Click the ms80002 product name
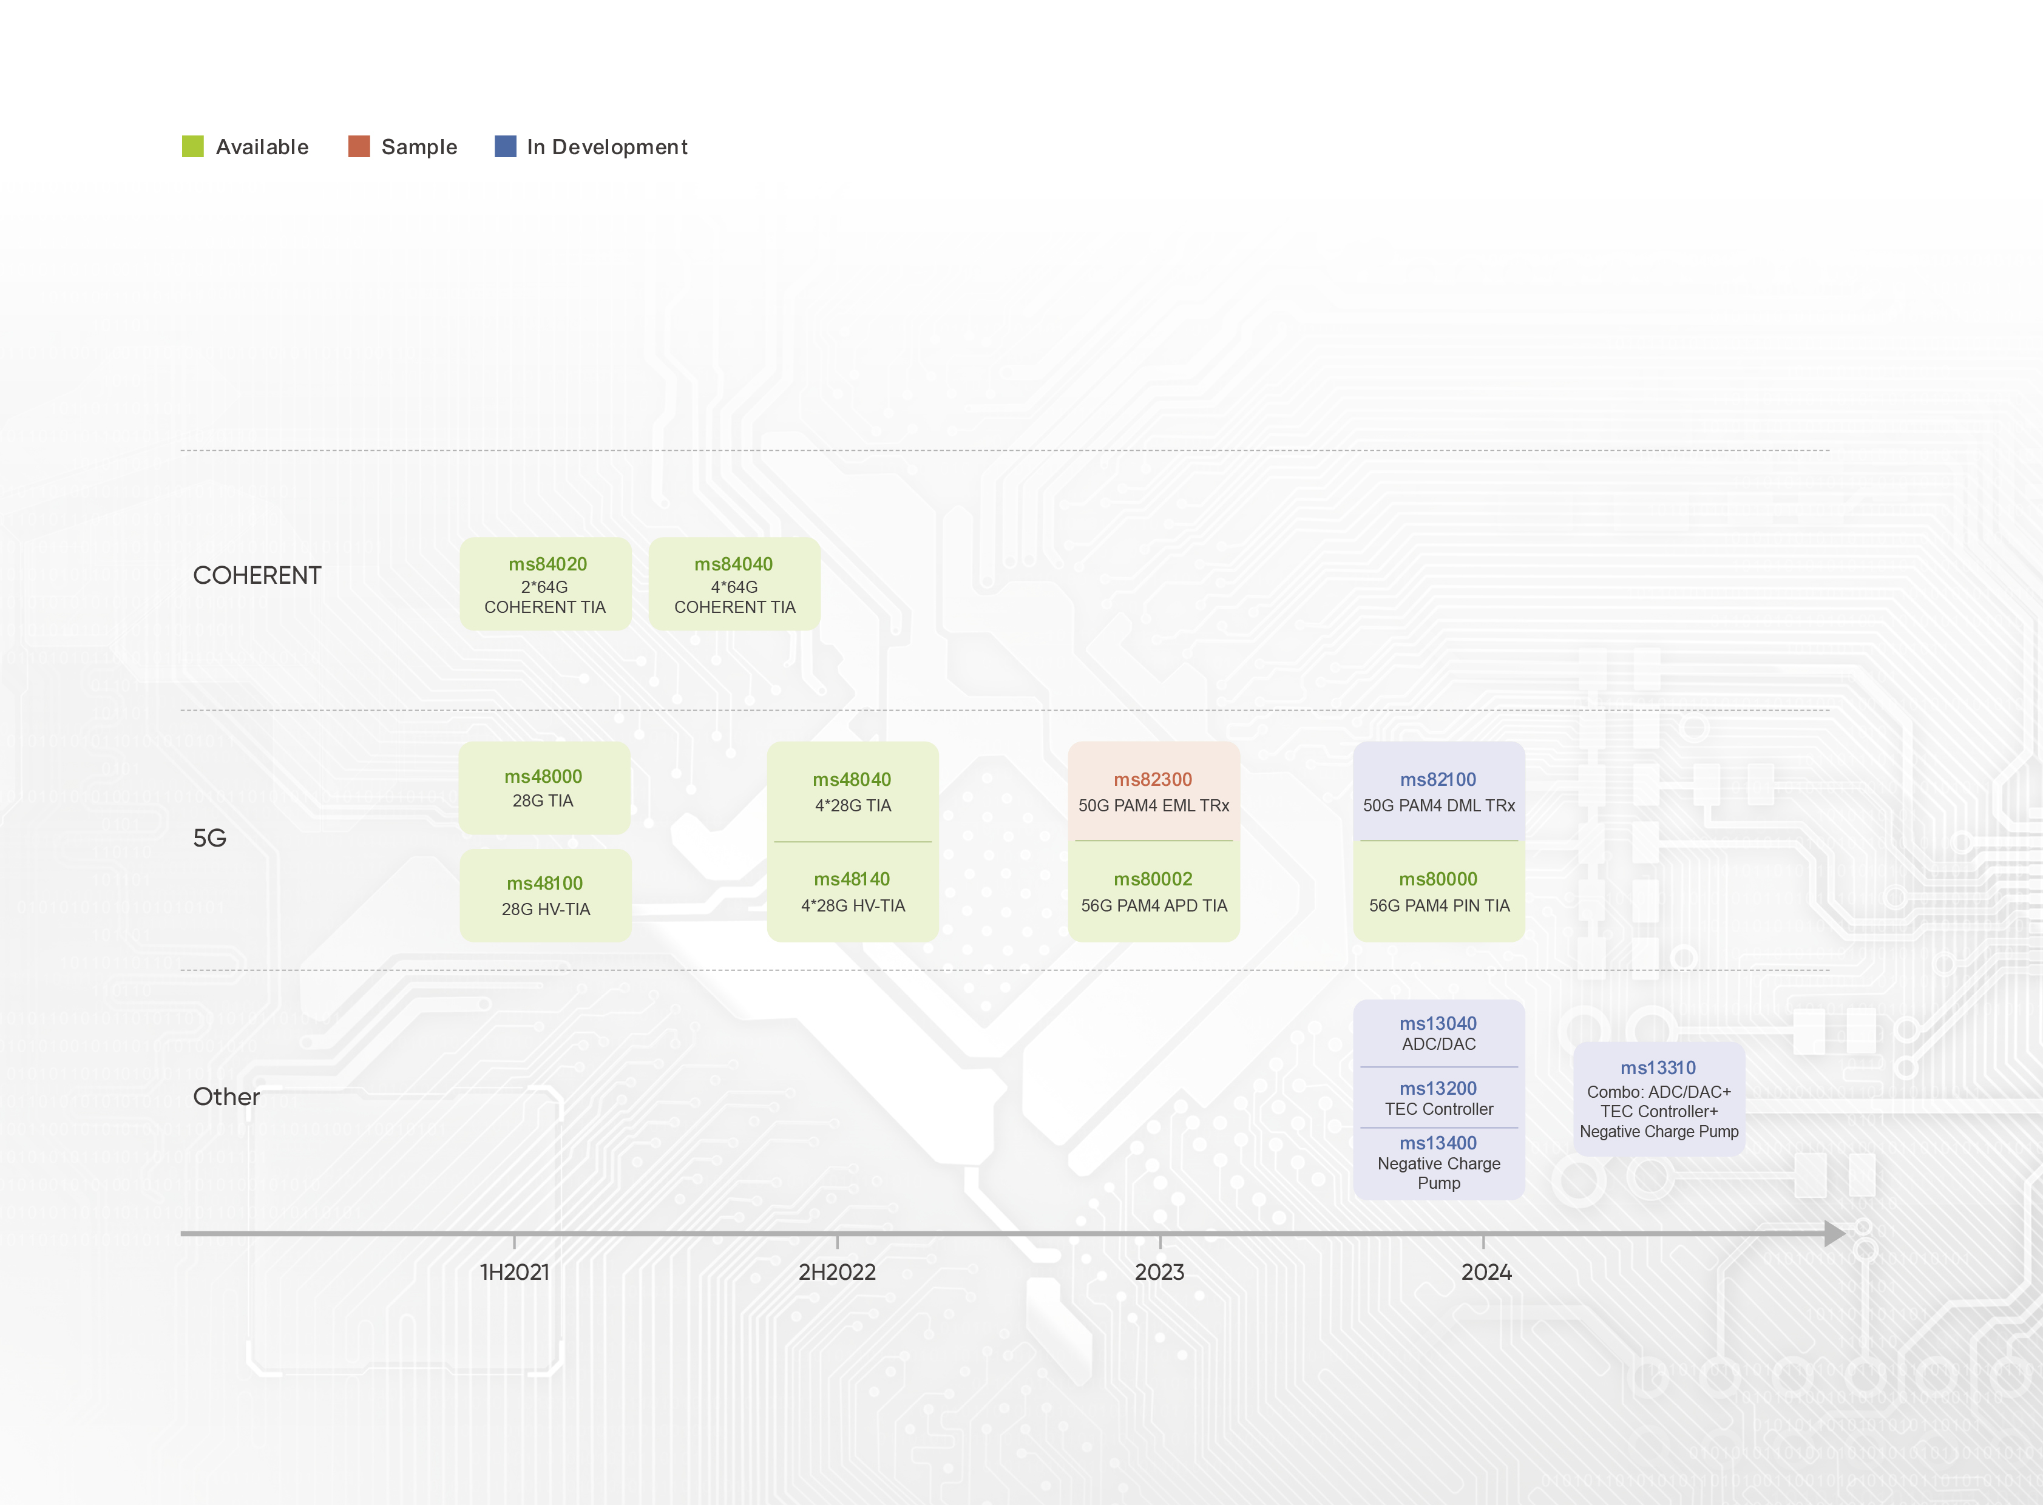The image size is (2043, 1505). [x=1153, y=879]
